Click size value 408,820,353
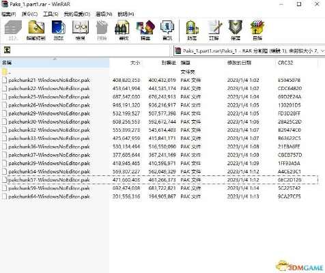The image size is (325, 273). click(x=126, y=80)
